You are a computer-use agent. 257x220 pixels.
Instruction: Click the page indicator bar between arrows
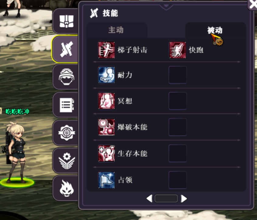(x=166, y=198)
